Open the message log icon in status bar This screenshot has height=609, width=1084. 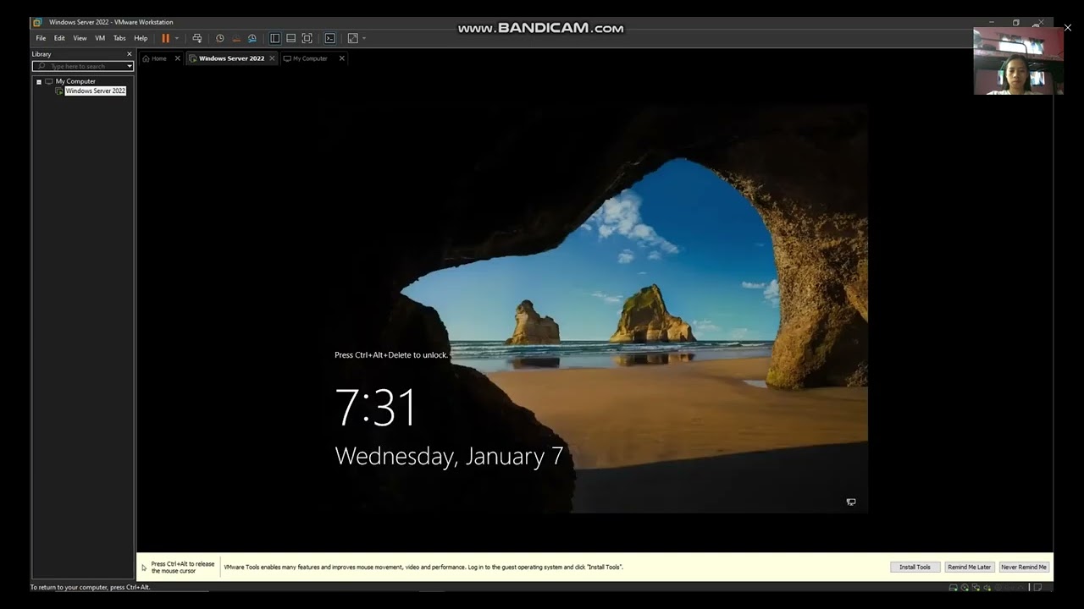[1038, 588]
